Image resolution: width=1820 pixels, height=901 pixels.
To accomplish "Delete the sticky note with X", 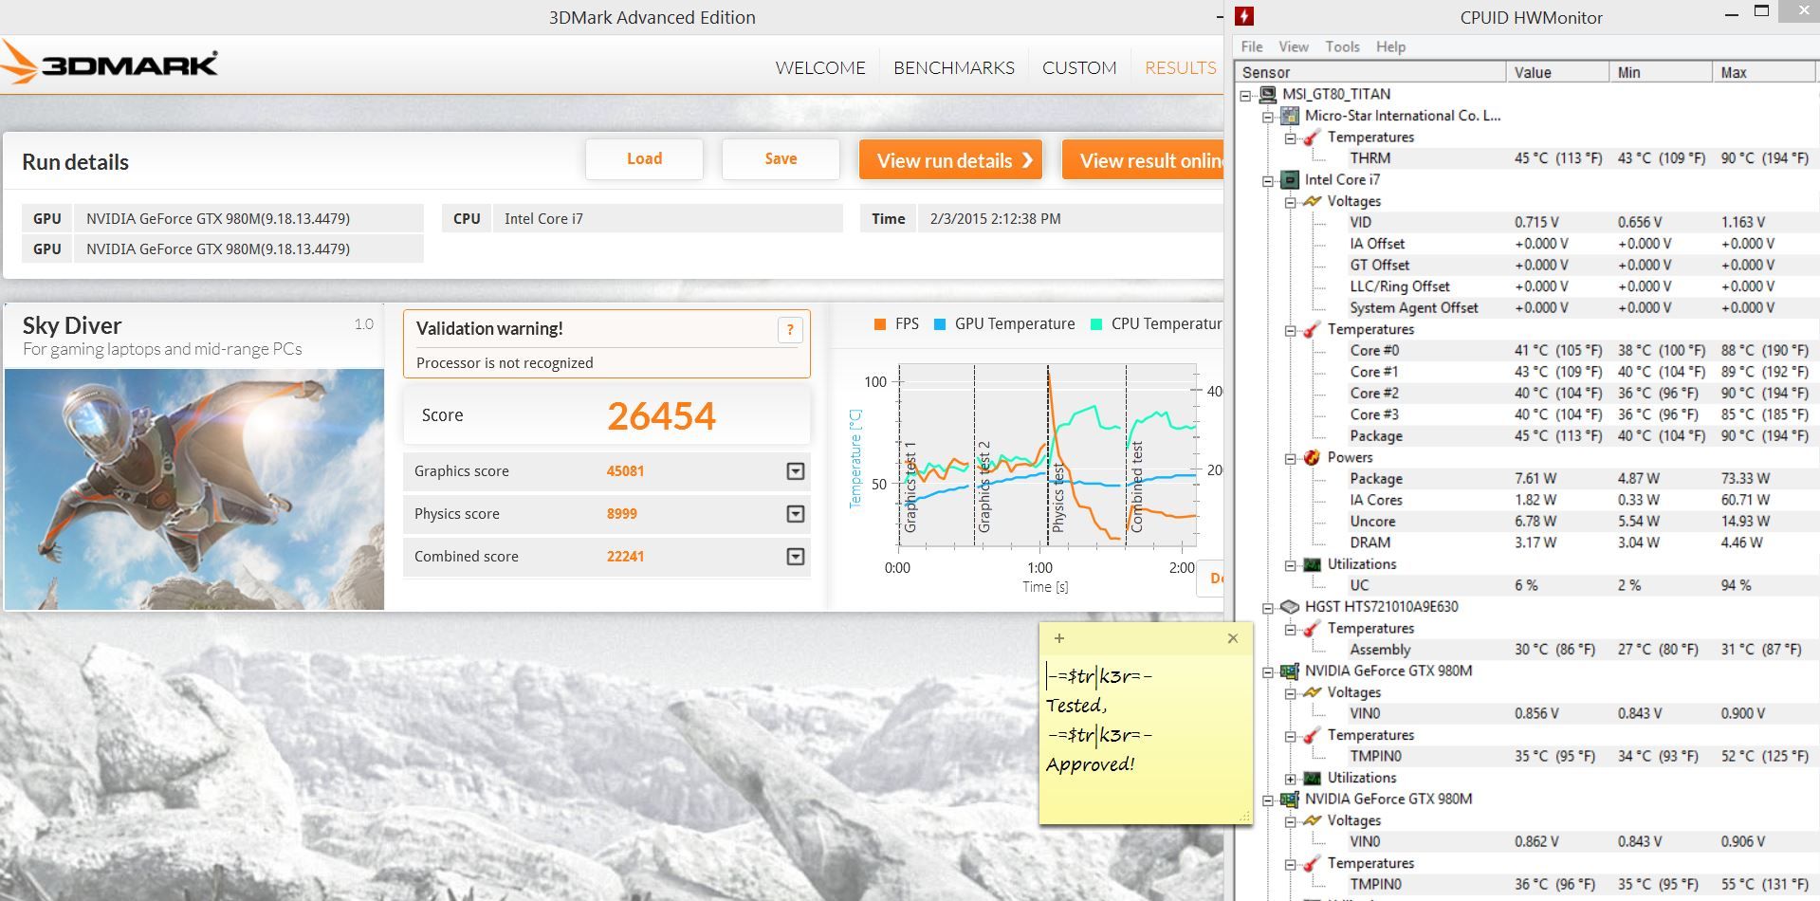I will coord(1233,638).
